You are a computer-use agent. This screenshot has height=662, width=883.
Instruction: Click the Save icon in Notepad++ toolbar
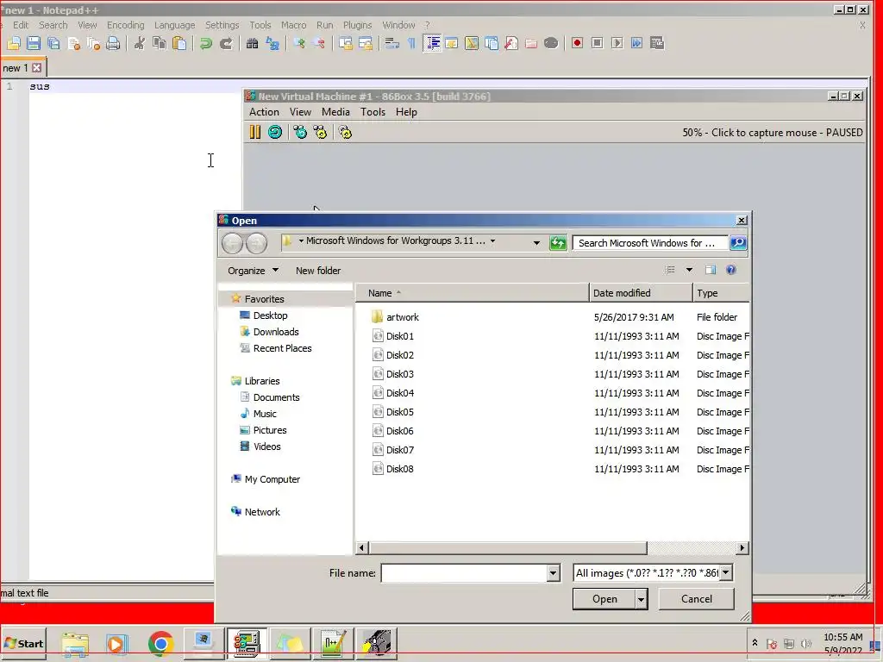pyautogui.click(x=34, y=43)
